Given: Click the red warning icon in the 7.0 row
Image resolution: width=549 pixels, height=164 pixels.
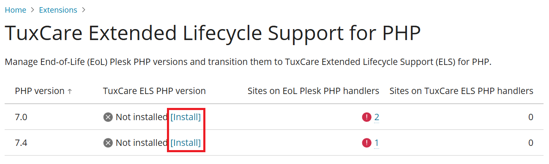Looking at the screenshot, I should pyautogui.click(x=366, y=117).
